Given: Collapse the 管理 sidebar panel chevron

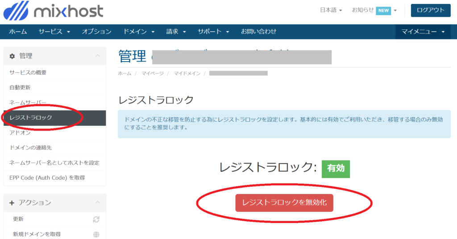Looking at the screenshot, I should click(x=97, y=56).
